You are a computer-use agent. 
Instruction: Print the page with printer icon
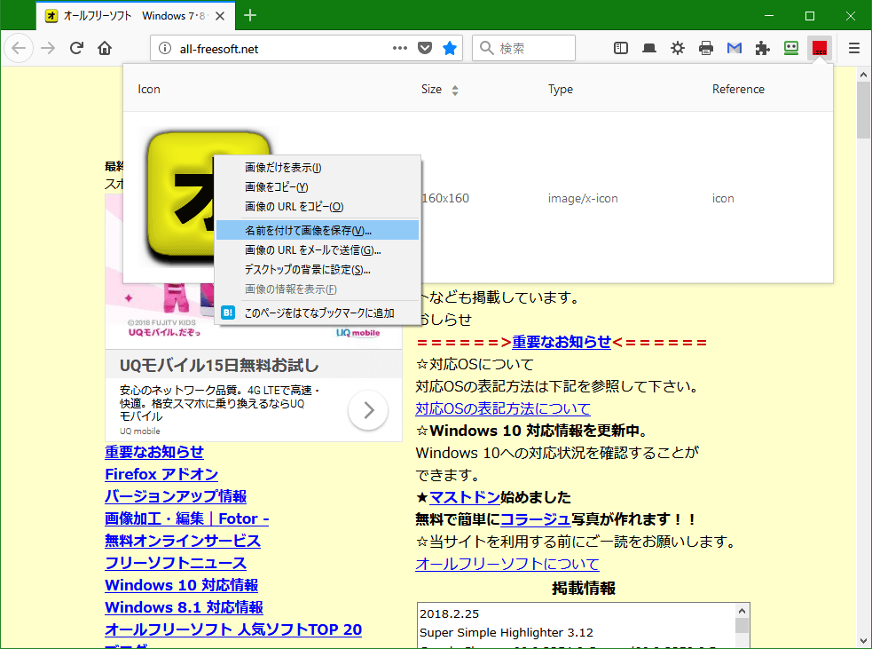706,49
